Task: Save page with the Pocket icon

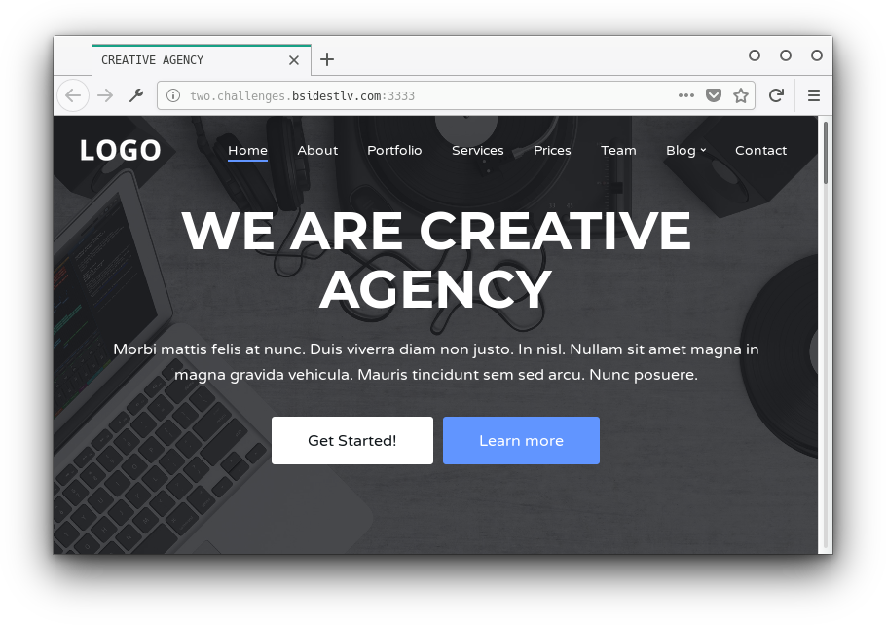Action: [714, 95]
